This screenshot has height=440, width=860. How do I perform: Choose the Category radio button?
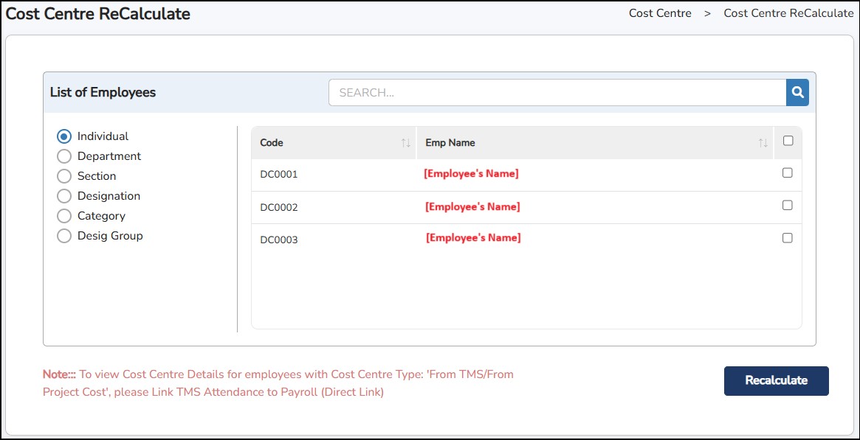[x=64, y=216]
